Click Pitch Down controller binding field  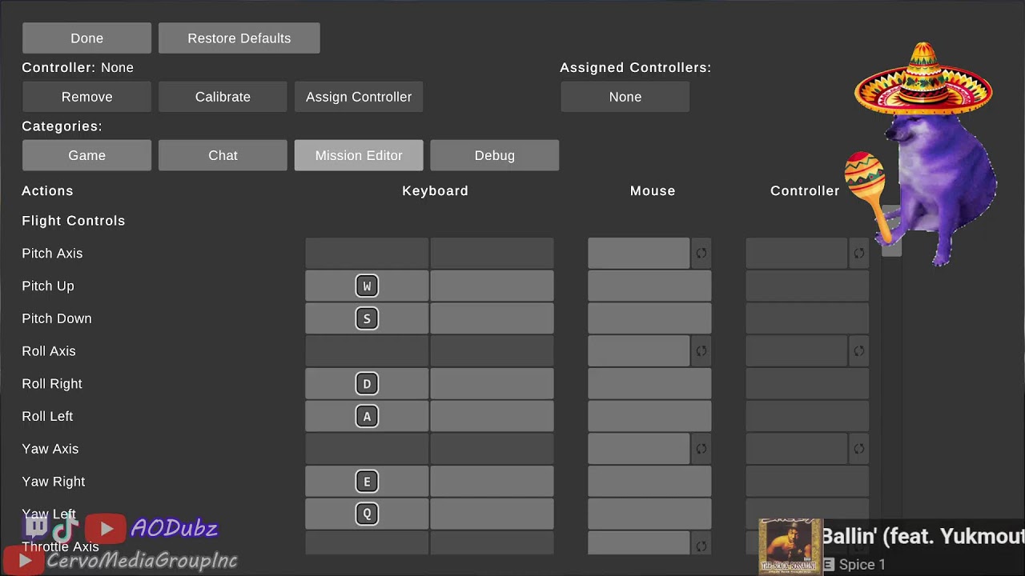(x=807, y=318)
